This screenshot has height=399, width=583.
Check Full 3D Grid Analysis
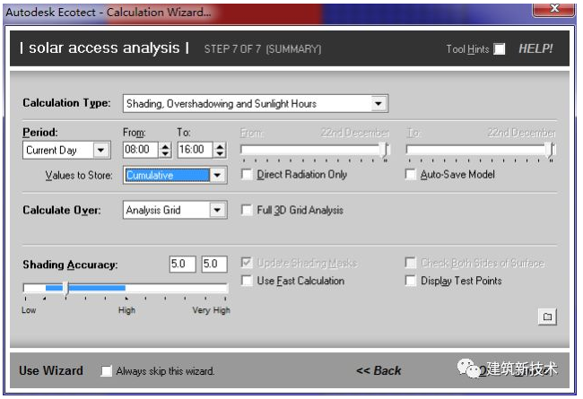247,210
